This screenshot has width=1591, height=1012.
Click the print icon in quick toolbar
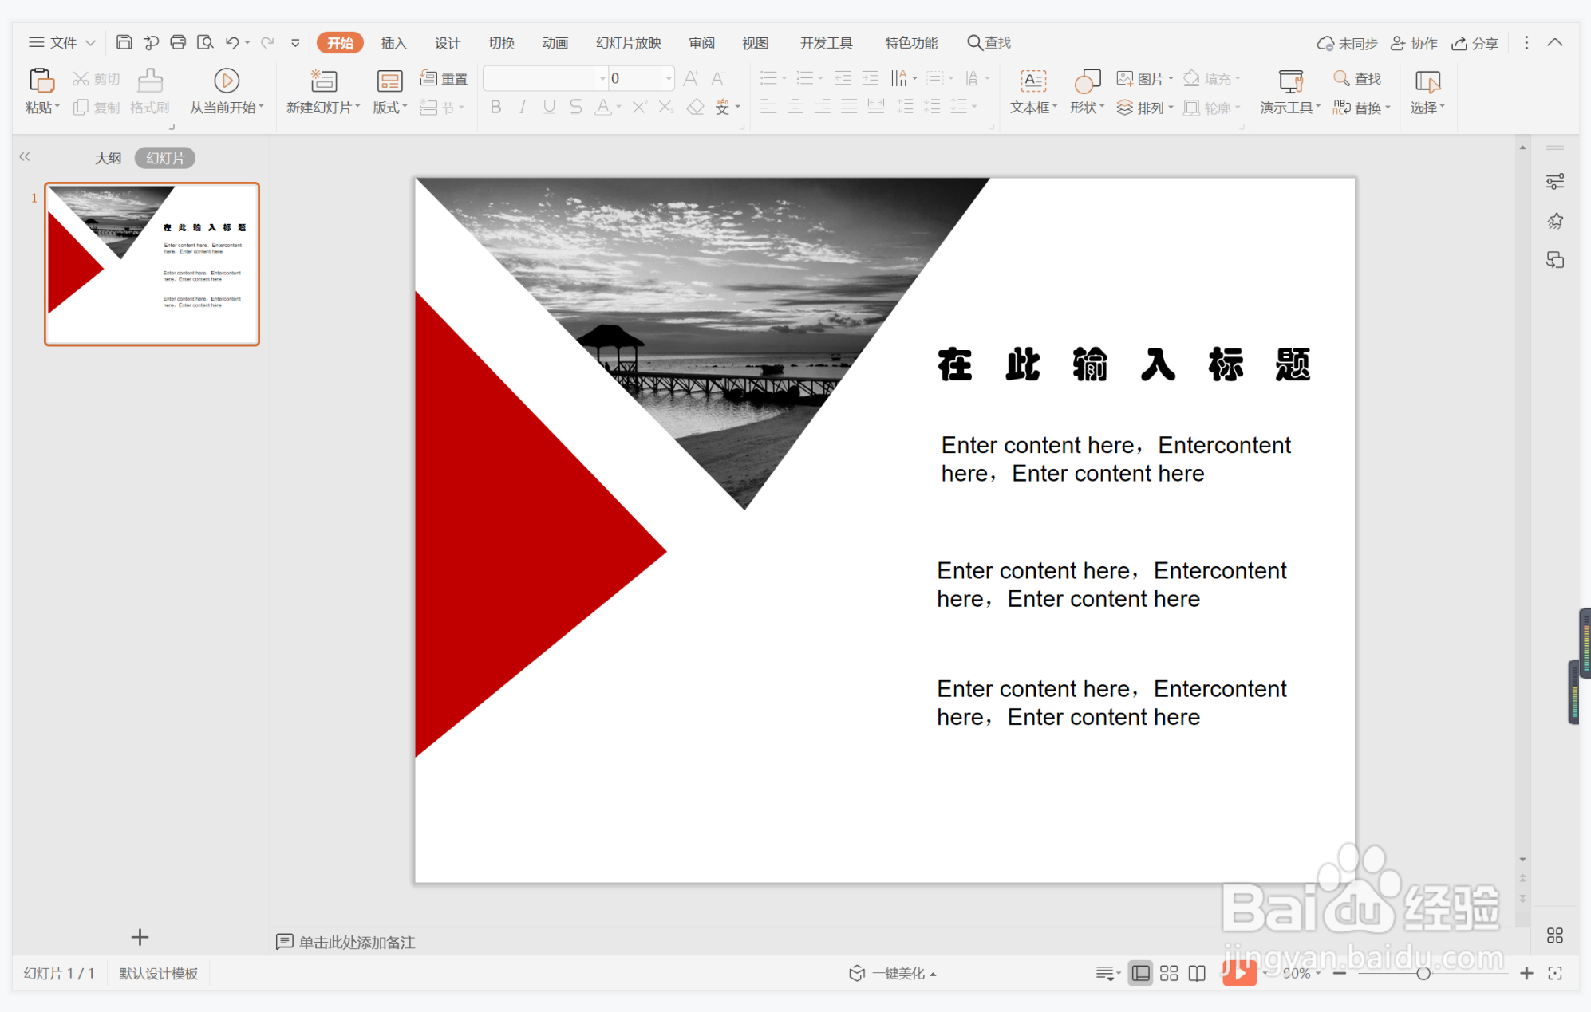(x=178, y=42)
